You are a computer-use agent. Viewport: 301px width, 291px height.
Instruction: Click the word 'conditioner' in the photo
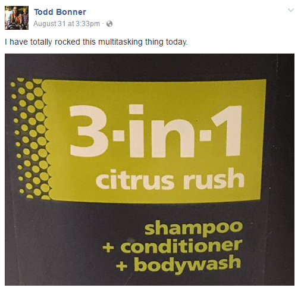pos(181,246)
